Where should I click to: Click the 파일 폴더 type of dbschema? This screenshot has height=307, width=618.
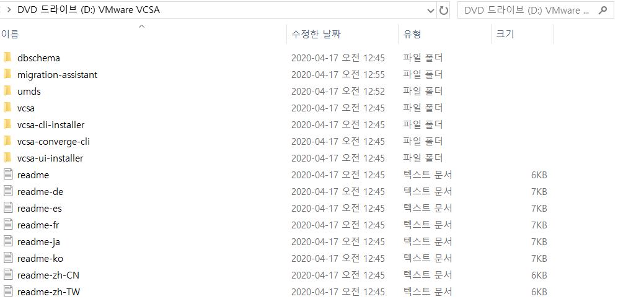pos(423,58)
